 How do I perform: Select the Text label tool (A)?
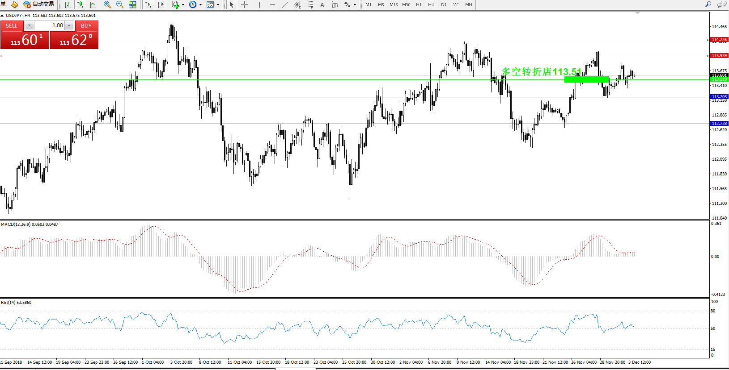coord(322,4)
